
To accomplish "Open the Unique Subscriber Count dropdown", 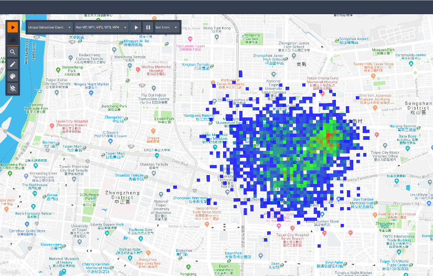I will pyautogui.click(x=50, y=27).
